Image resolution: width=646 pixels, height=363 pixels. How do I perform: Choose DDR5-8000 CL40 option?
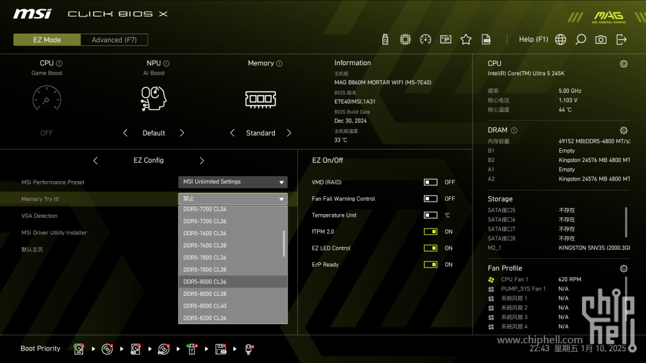click(x=233, y=306)
